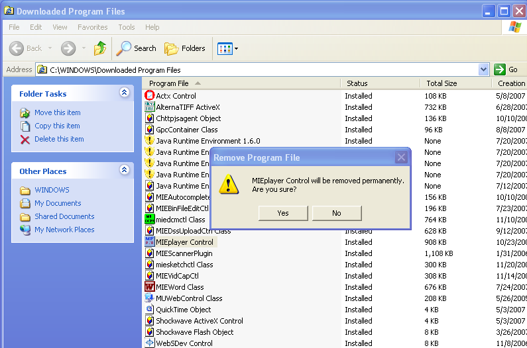Open the Tools menu
Image resolution: width=527 pixels, height=348 pixels.
127,27
